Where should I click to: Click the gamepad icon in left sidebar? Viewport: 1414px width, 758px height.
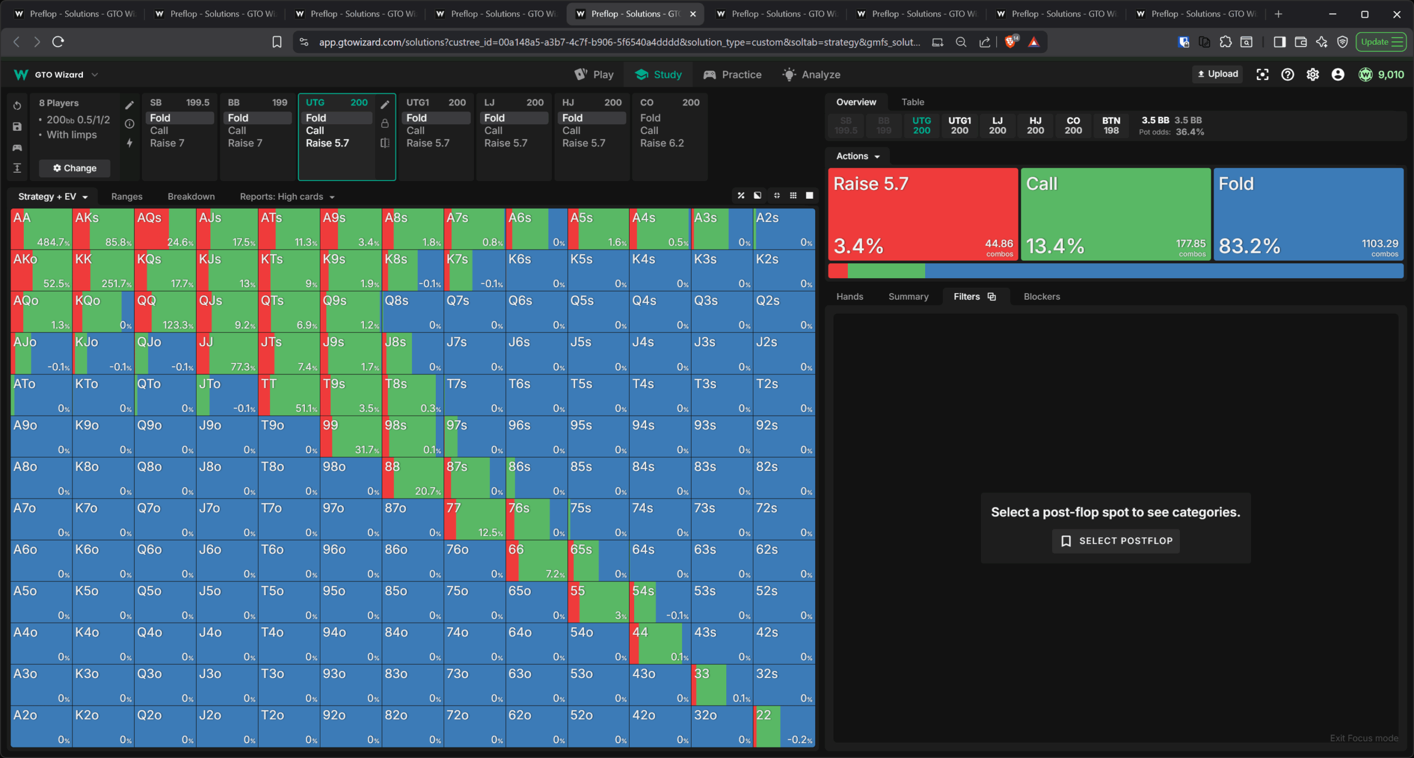click(x=17, y=147)
